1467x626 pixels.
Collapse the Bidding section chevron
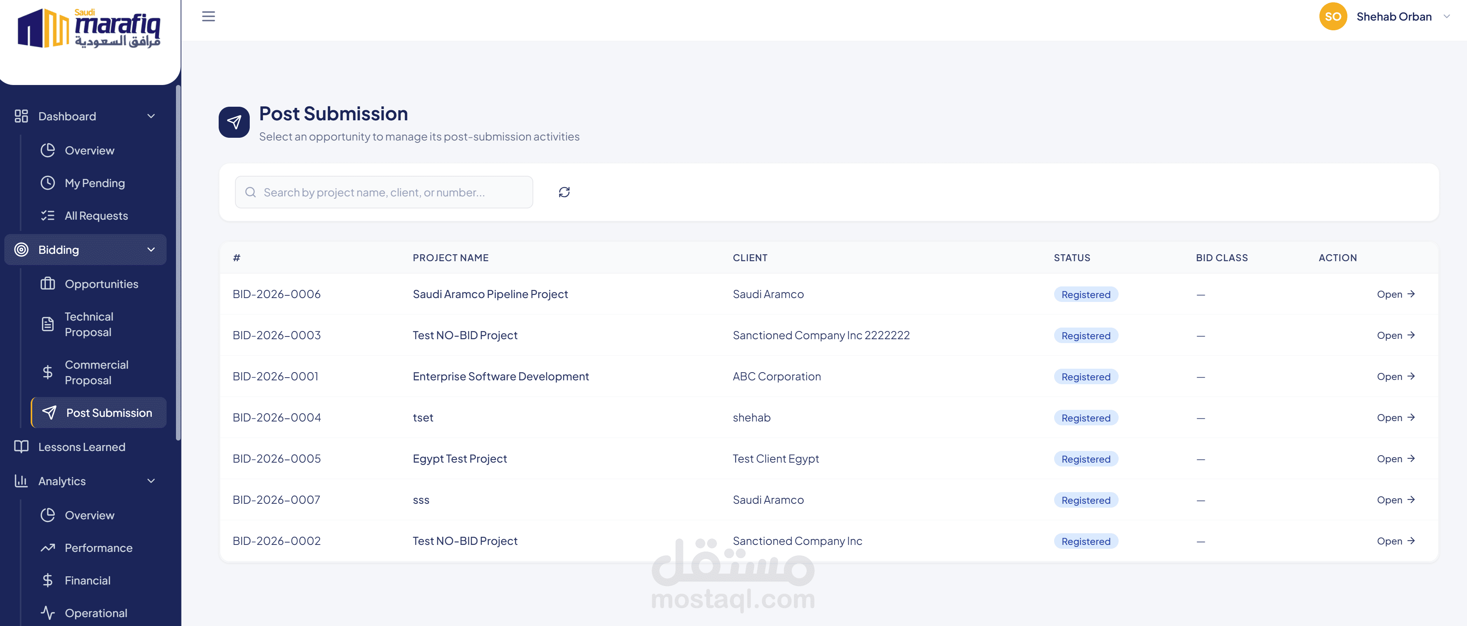(x=151, y=250)
